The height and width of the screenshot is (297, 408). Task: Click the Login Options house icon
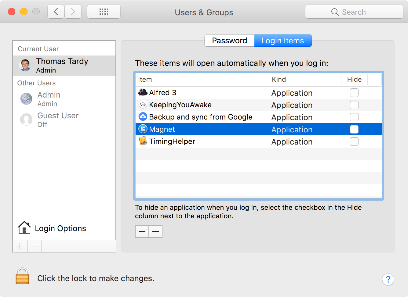click(x=24, y=227)
